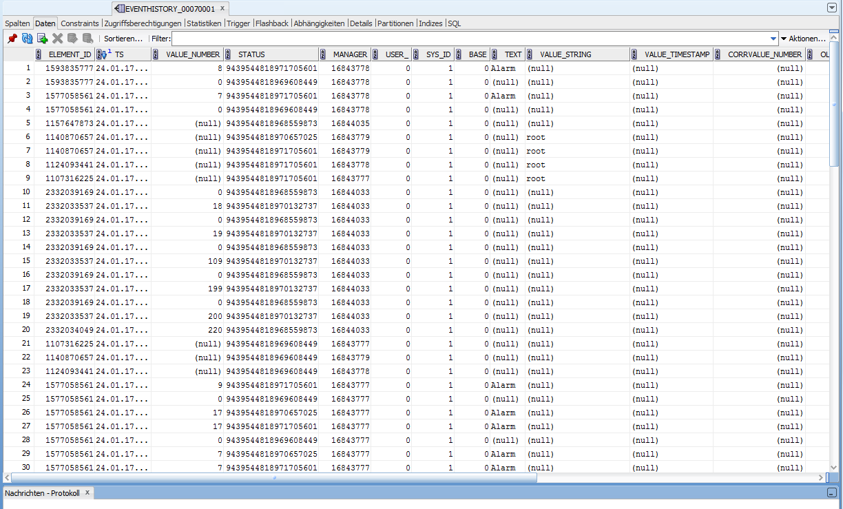Screen dimensions: 843x509
Task: Click the sort icon on TS column
Action: coord(101,54)
